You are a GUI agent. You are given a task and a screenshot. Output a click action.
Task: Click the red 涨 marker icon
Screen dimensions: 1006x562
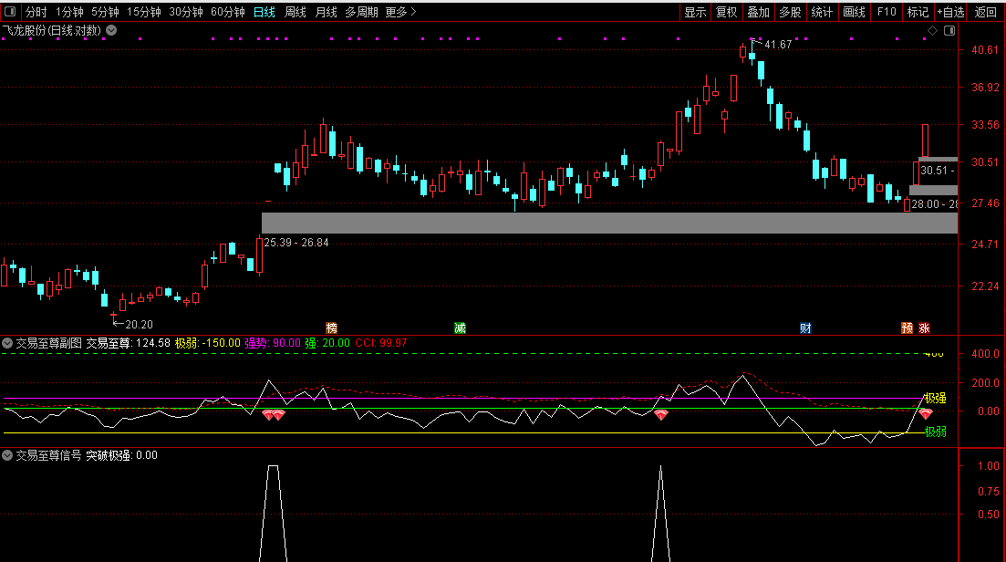[924, 328]
